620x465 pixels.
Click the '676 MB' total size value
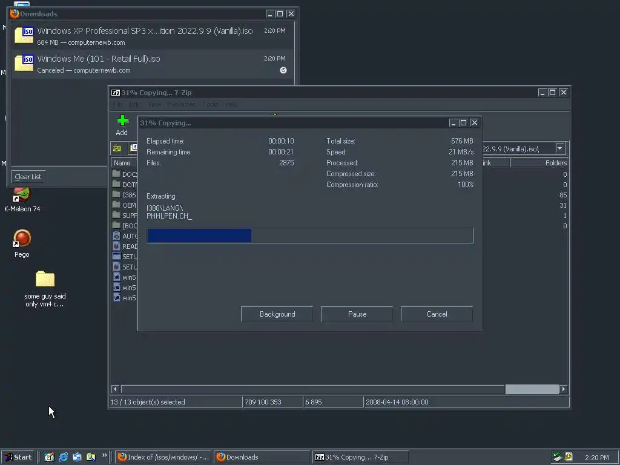pos(462,140)
